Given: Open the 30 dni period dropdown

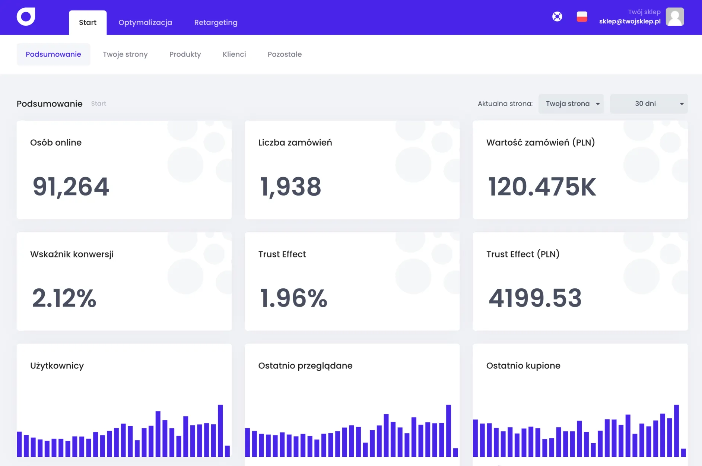Looking at the screenshot, I should (x=649, y=104).
